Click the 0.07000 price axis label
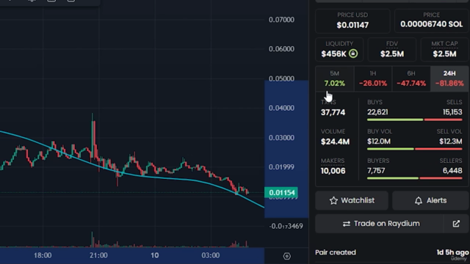The height and width of the screenshot is (264, 470). tap(281, 20)
